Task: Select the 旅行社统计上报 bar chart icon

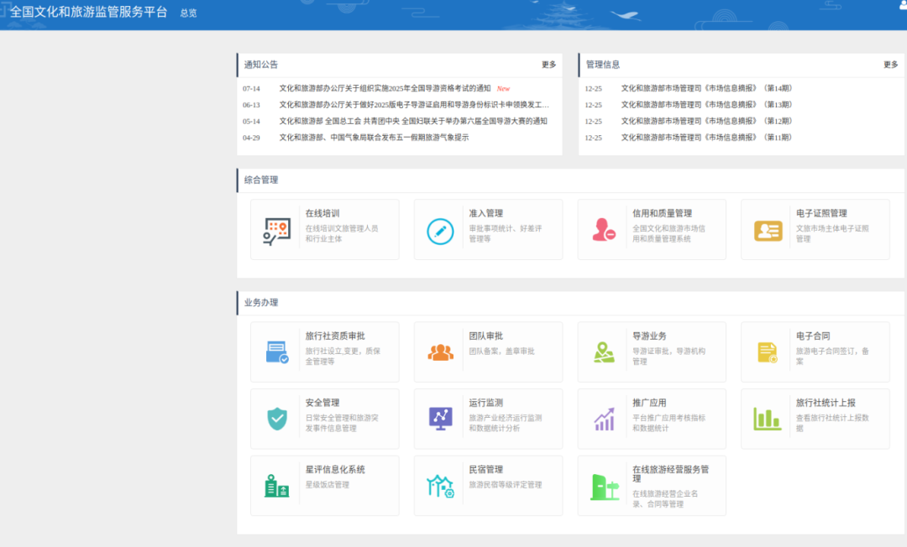Action: pos(768,419)
